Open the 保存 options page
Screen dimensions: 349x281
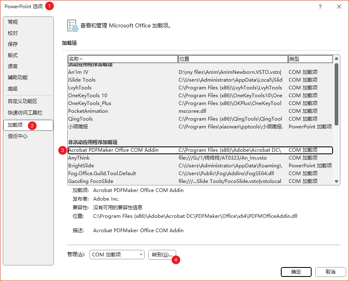(x=13, y=44)
